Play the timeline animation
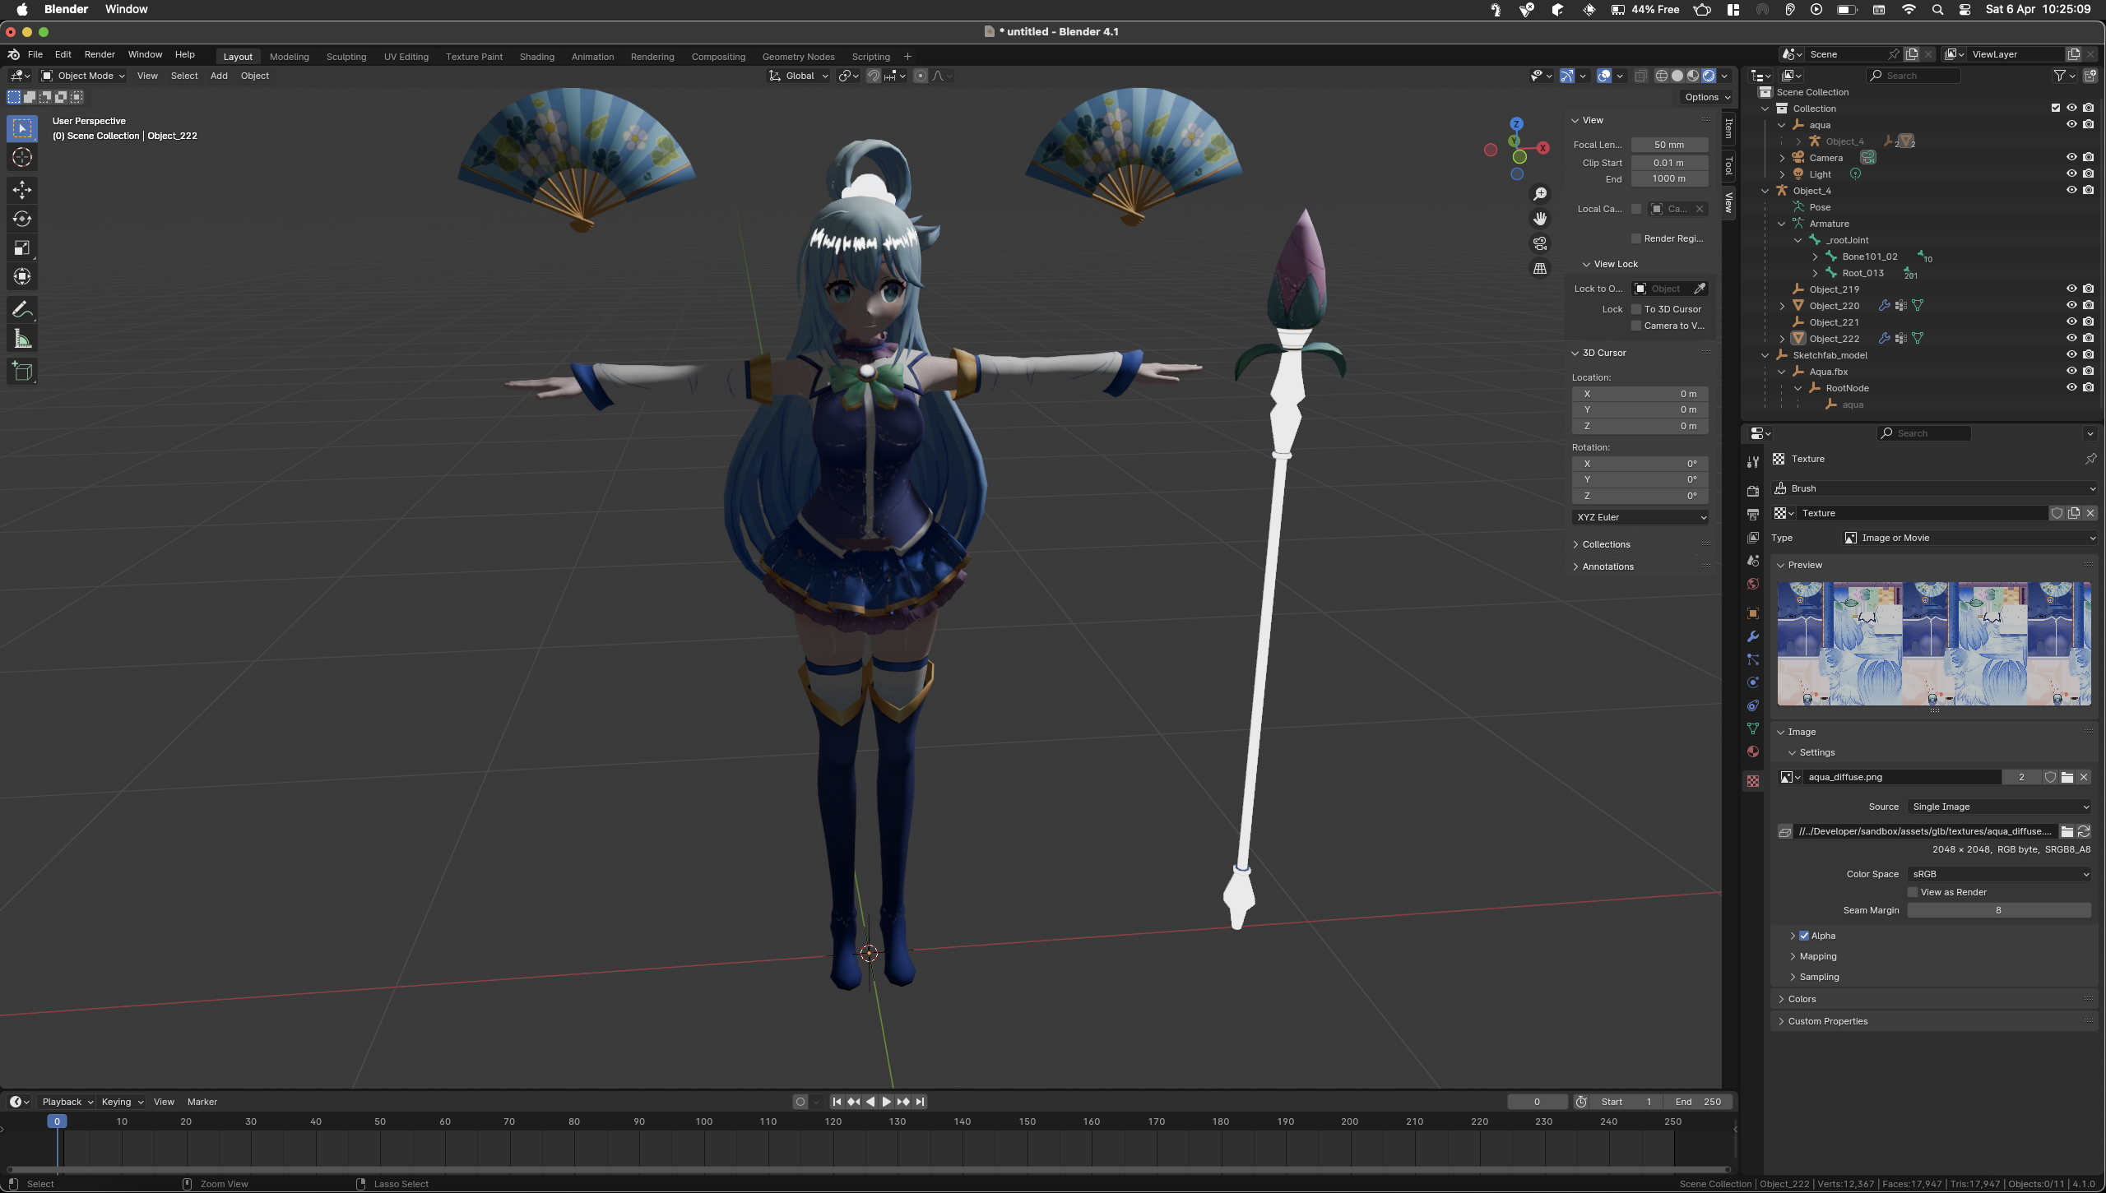This screenshot has width=2106, height=1193. [886, 1102]
